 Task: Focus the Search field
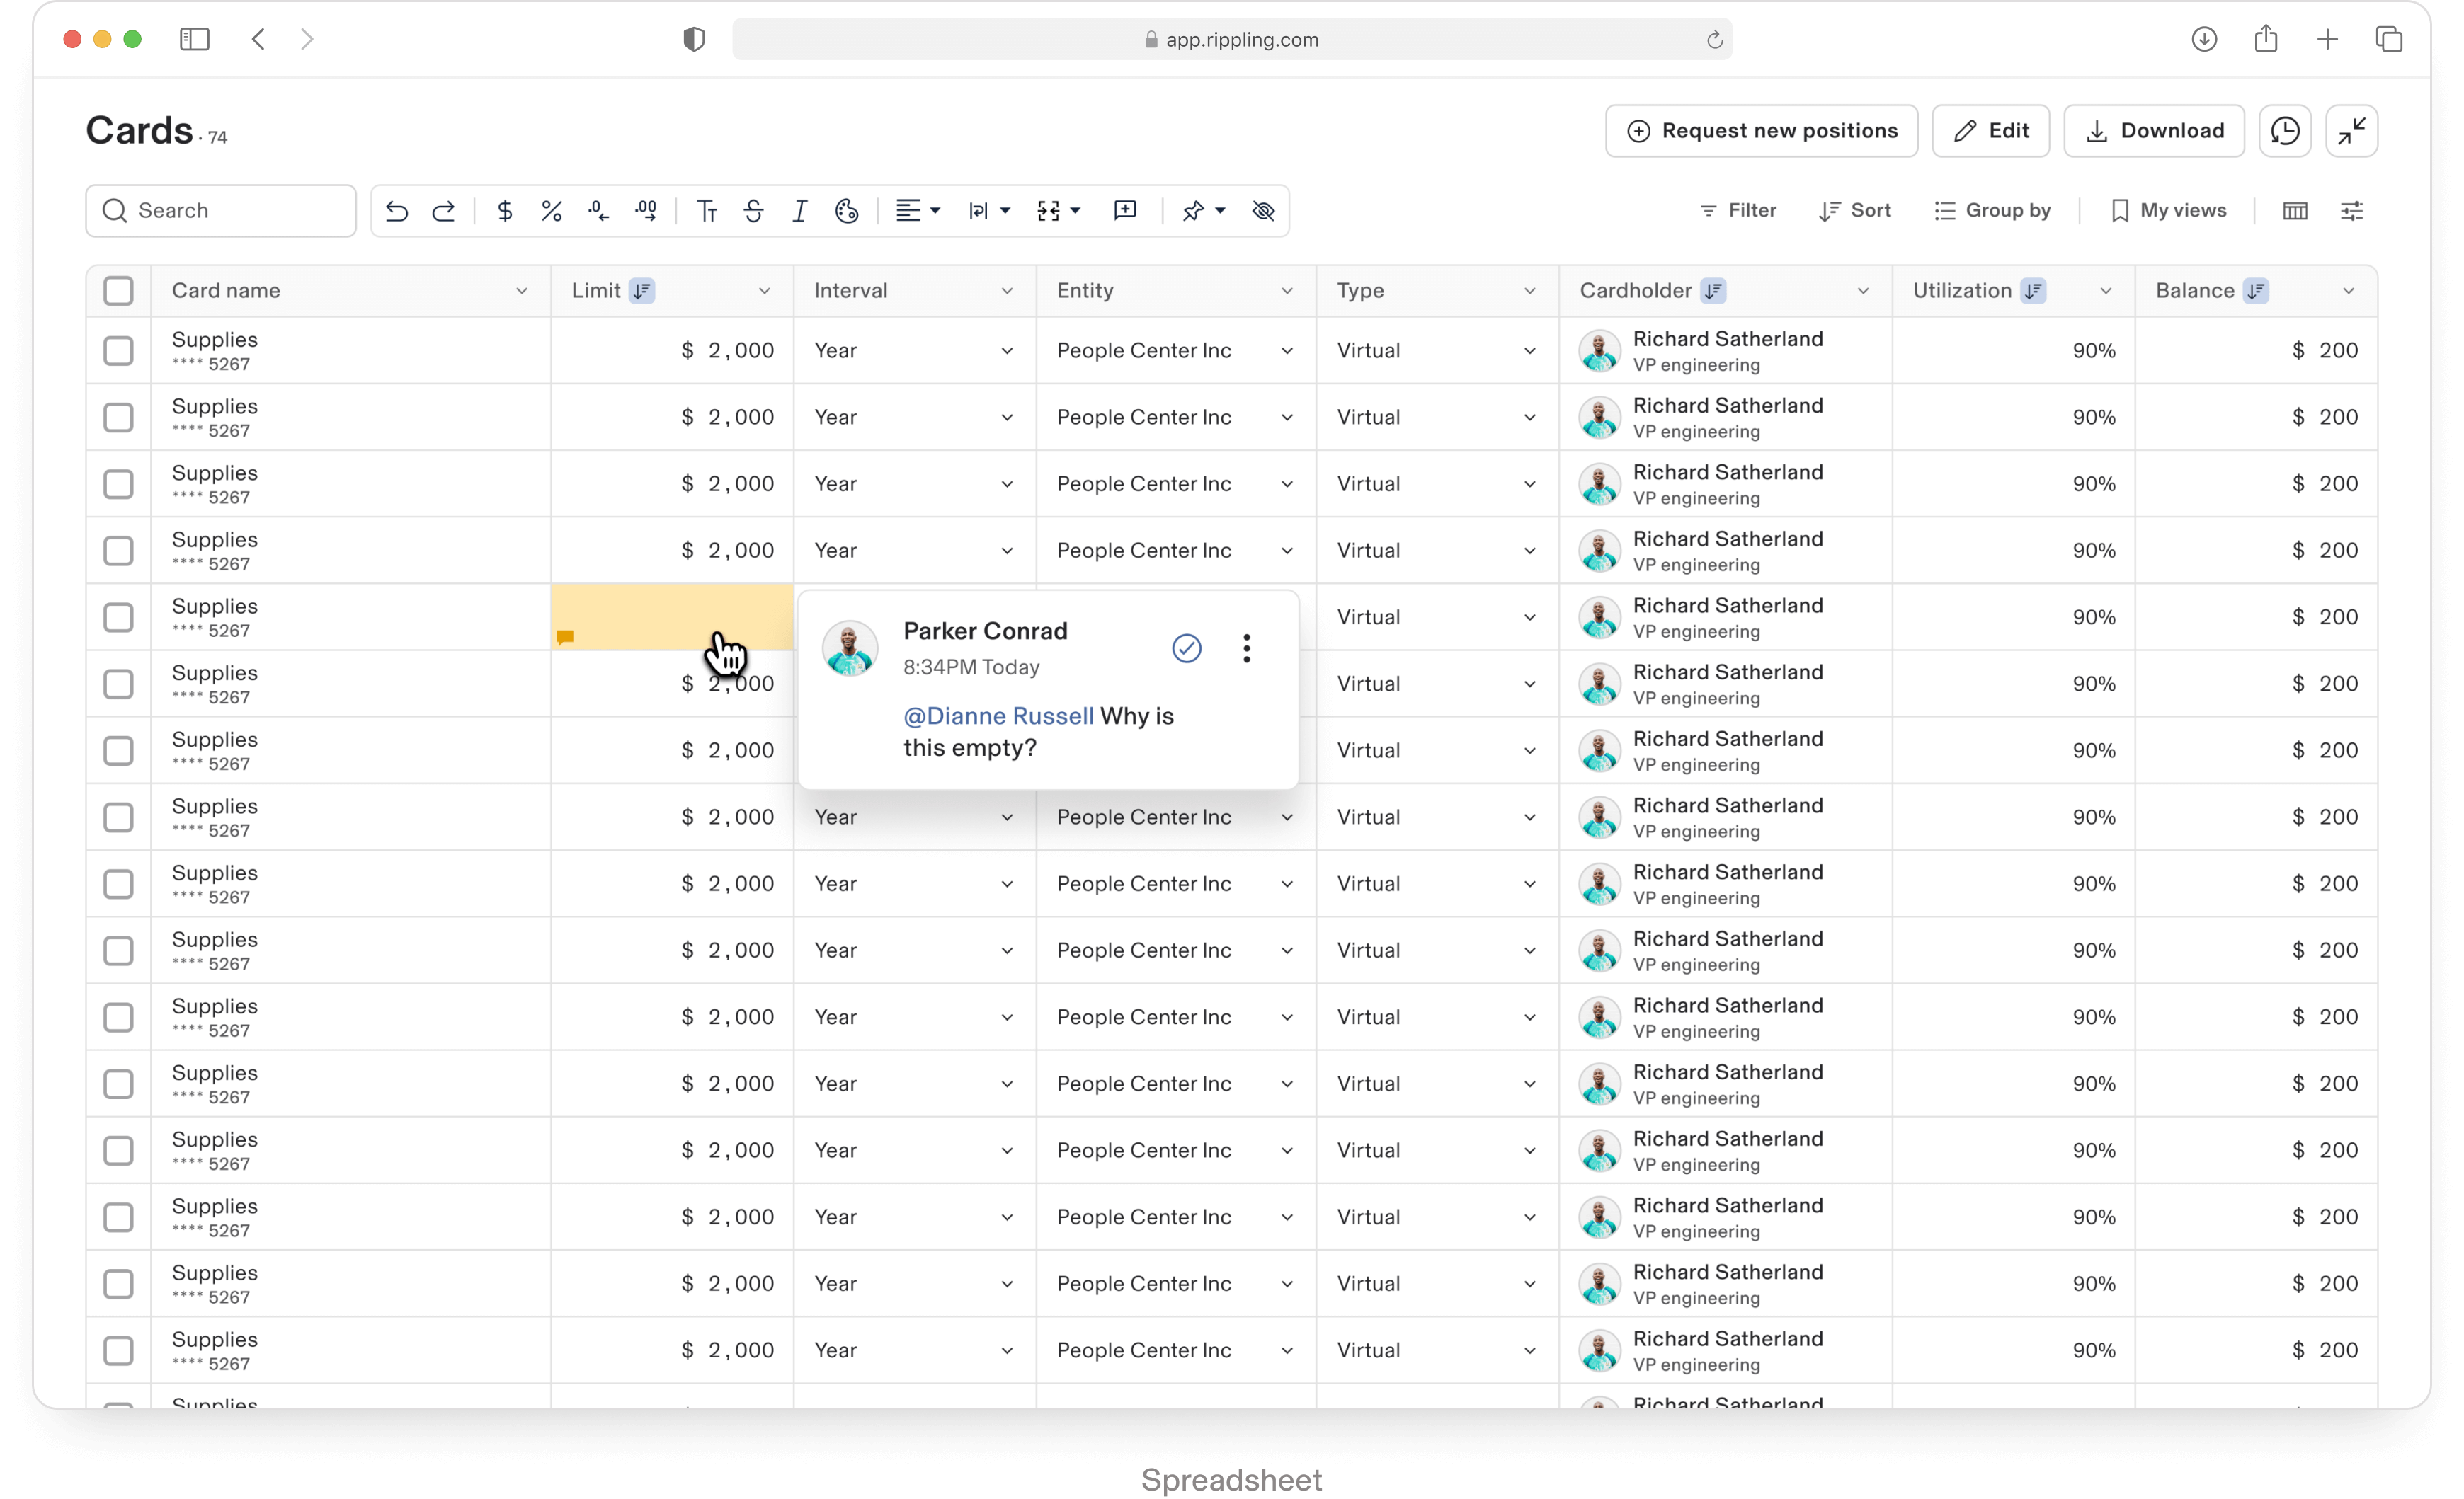coord(221,211)
